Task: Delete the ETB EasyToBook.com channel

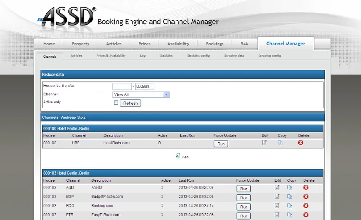Action: [306, 215]
